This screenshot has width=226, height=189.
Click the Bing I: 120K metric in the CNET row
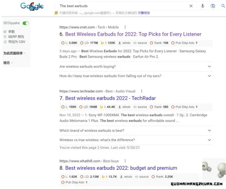(108, 43)
